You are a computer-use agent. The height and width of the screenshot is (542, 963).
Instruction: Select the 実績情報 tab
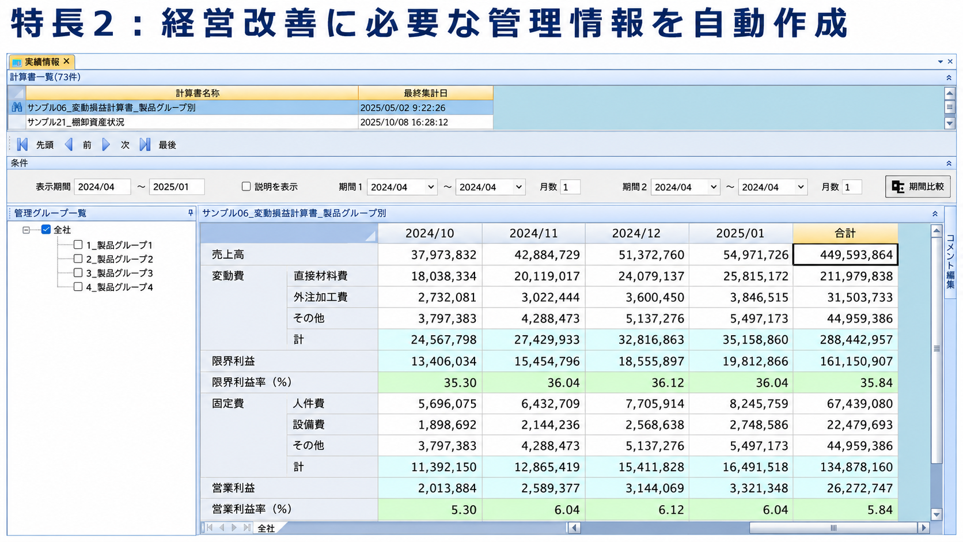pos(41,62)
